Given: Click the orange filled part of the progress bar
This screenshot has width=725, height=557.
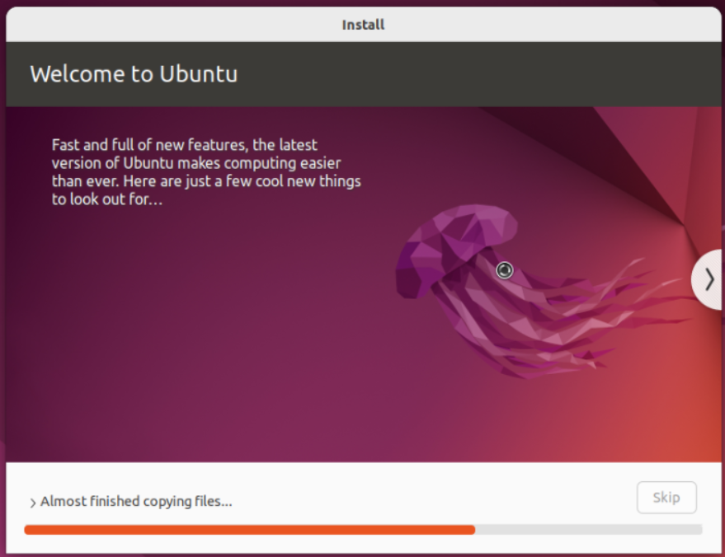Looking at the screenshot, I should (x=247, y=530).
